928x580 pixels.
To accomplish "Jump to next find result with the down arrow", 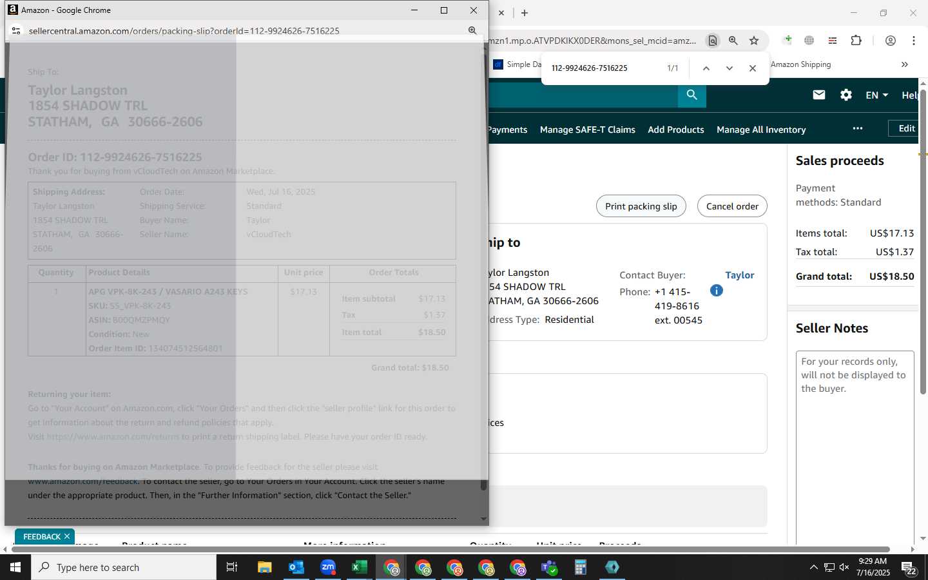I will click(730, 68).
